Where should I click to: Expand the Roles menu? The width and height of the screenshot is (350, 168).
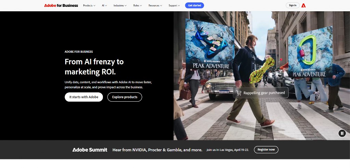[x=137, y=5]
